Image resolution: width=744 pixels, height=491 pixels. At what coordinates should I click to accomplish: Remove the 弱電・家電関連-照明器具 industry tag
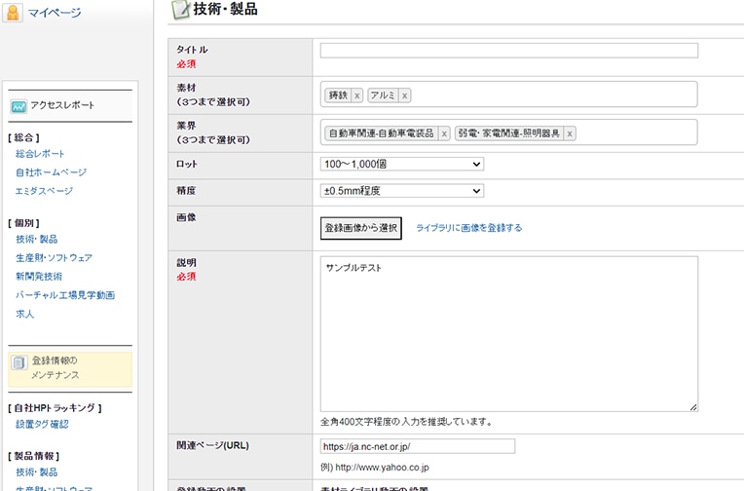tap(570, 133)
